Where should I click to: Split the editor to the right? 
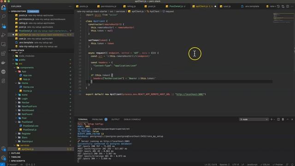288,6
